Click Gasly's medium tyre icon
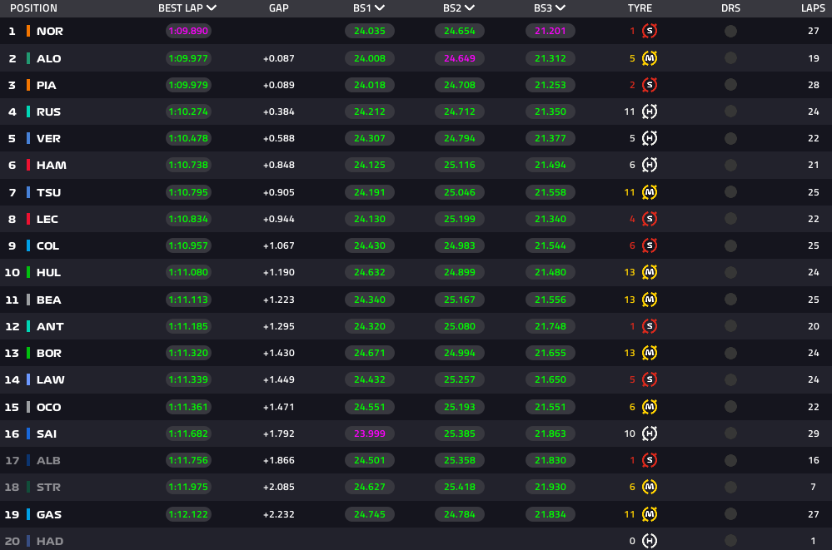The height and width of the screenshot is (550, 832). tap(650, 514)
